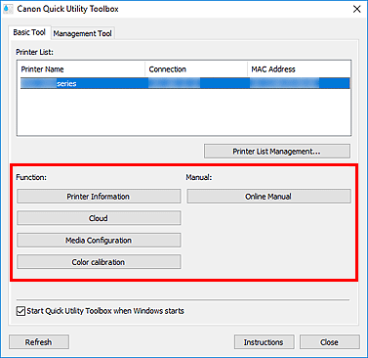
Task: Start Color calibration
Action: [99, 262]
